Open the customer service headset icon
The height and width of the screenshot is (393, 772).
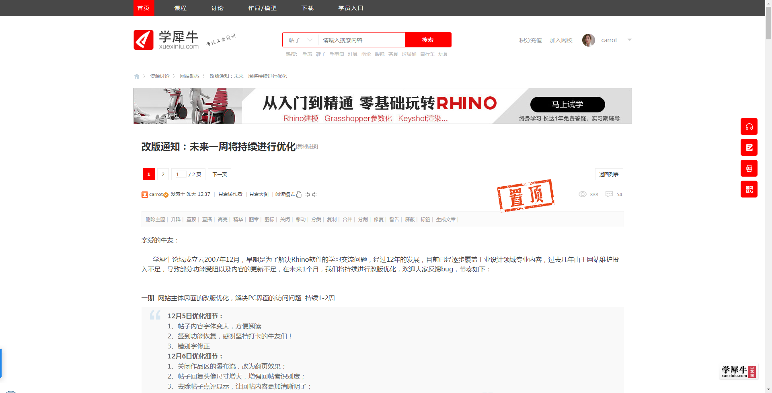[749, 126]
